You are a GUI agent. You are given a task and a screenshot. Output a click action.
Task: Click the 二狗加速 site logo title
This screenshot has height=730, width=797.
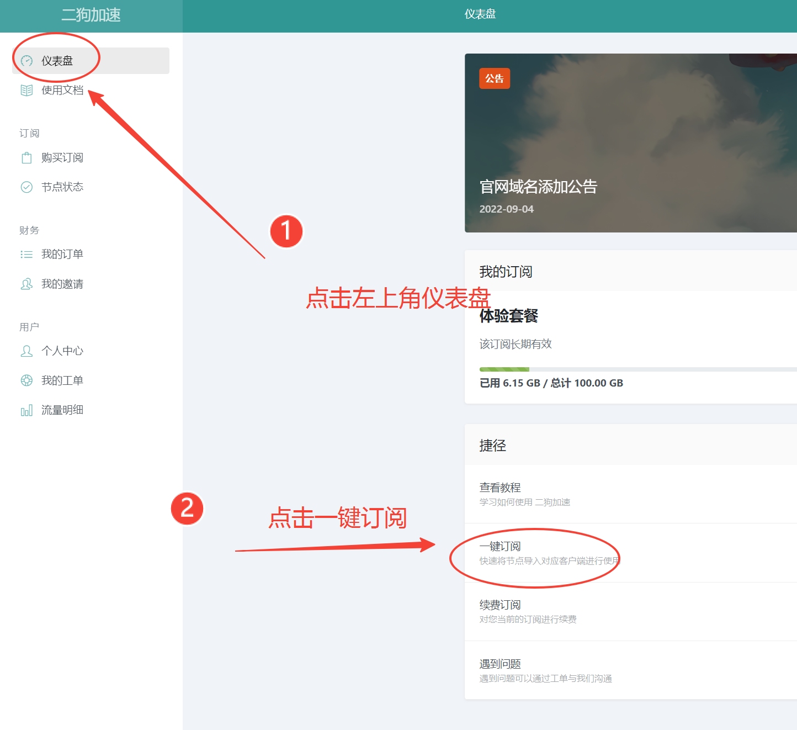click(x=91, y=15)
